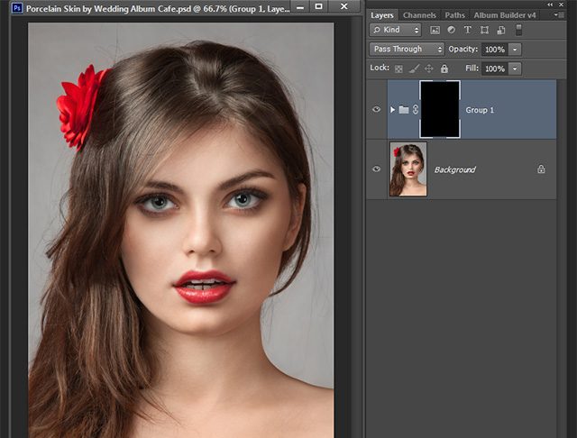This screenshot has height=438, width=577.
Task: Click the lock image pixels brush icon
Action: point(414,68)
